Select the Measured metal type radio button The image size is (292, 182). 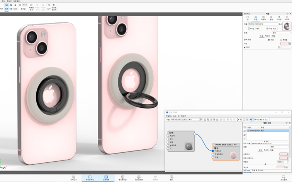point(281,40)
